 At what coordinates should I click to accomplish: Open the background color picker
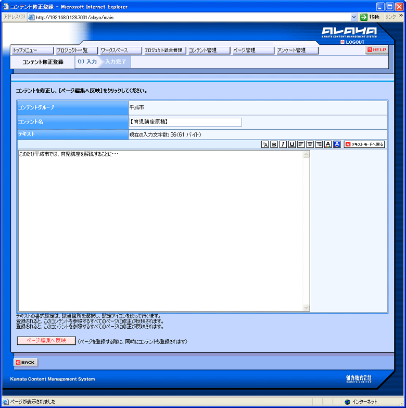tap(337, 144)
